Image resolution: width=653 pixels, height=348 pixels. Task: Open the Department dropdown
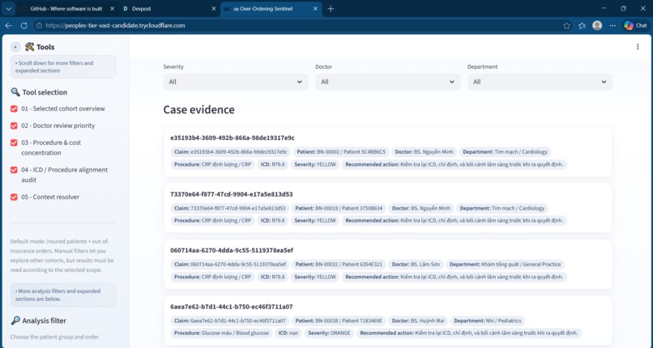tap(540, 82)
